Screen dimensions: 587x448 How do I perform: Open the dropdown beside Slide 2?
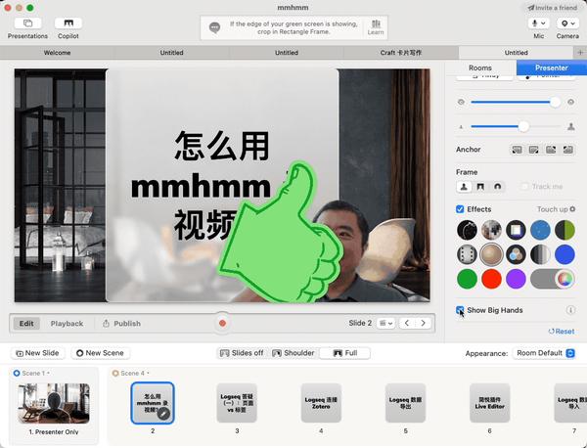coord(385,323)
